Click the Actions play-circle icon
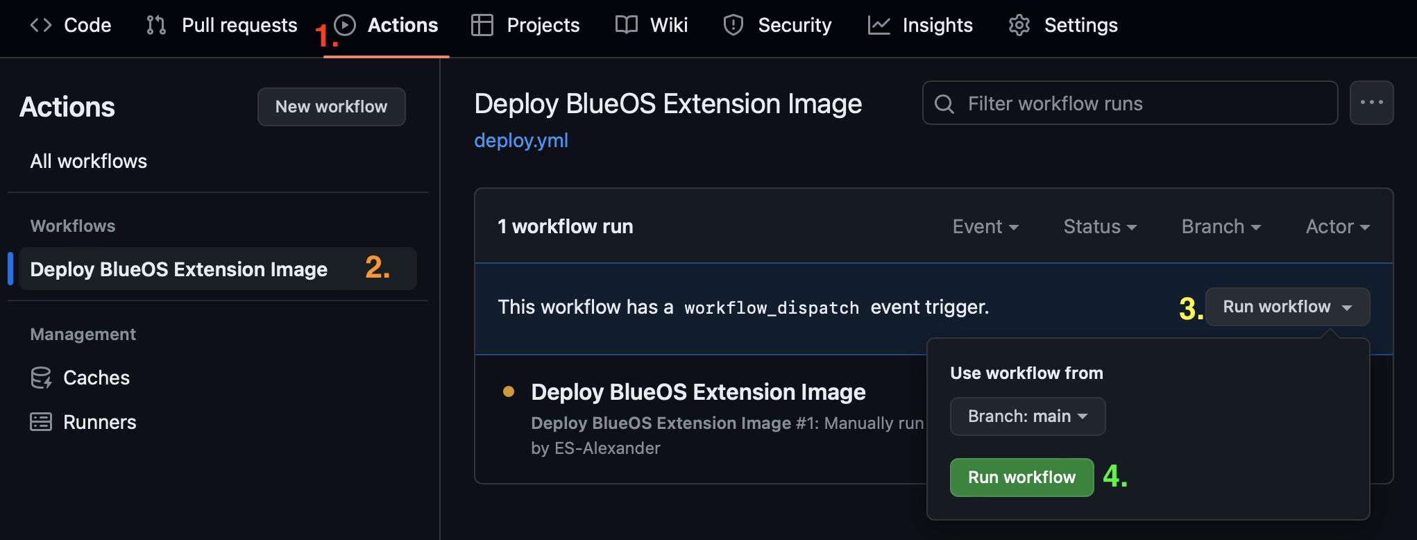This screenshot has width=1417, height=540. 345,25
